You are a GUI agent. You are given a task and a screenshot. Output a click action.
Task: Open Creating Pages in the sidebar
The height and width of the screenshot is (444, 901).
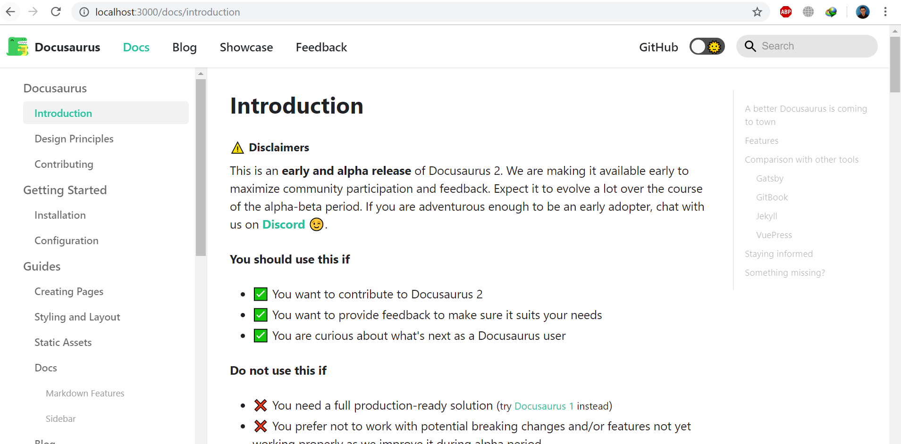[69, 291]
